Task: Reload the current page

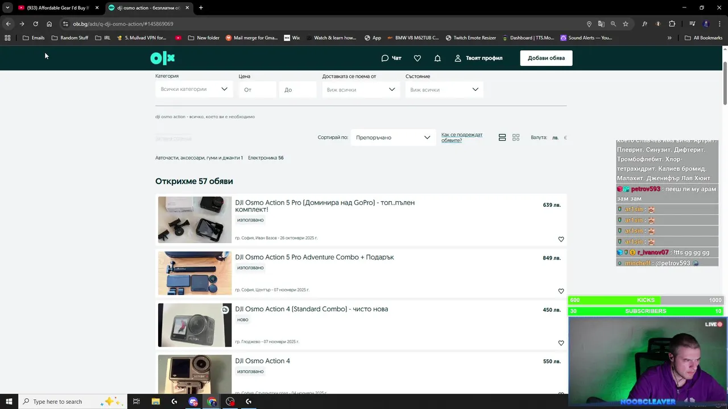Action: (x=35, y=24)
